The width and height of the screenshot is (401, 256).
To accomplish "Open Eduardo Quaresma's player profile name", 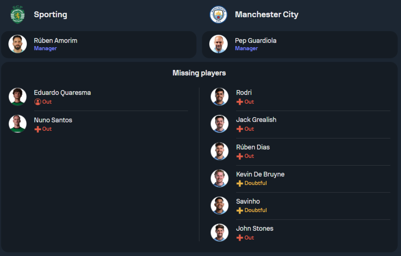I will [x=62, y=92].
